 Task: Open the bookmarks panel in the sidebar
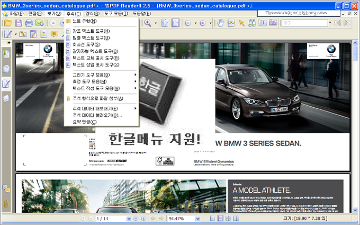[x=6, y=54]
